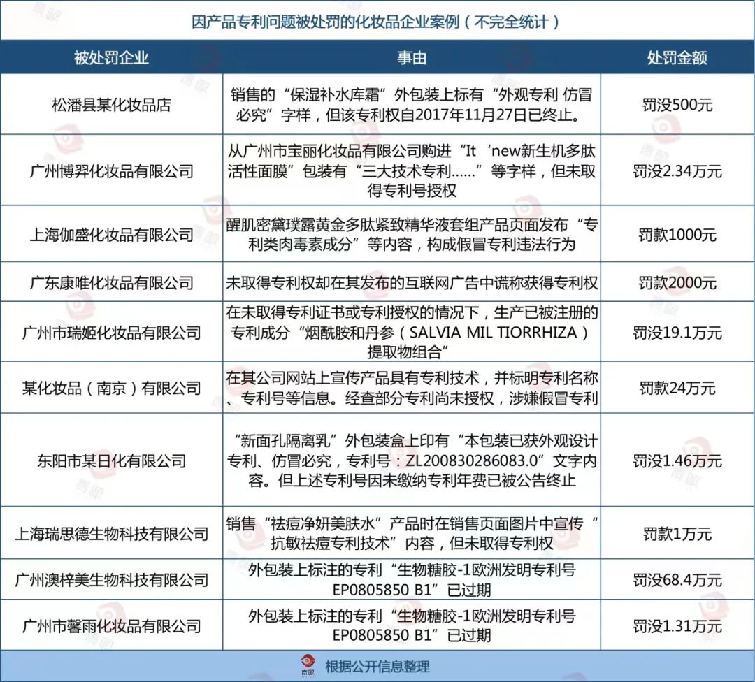Click the company cell 上海伽盛化妆品有限公司
Image resolution: width=755 pixels, height=682 pixels.
(111, 234)
